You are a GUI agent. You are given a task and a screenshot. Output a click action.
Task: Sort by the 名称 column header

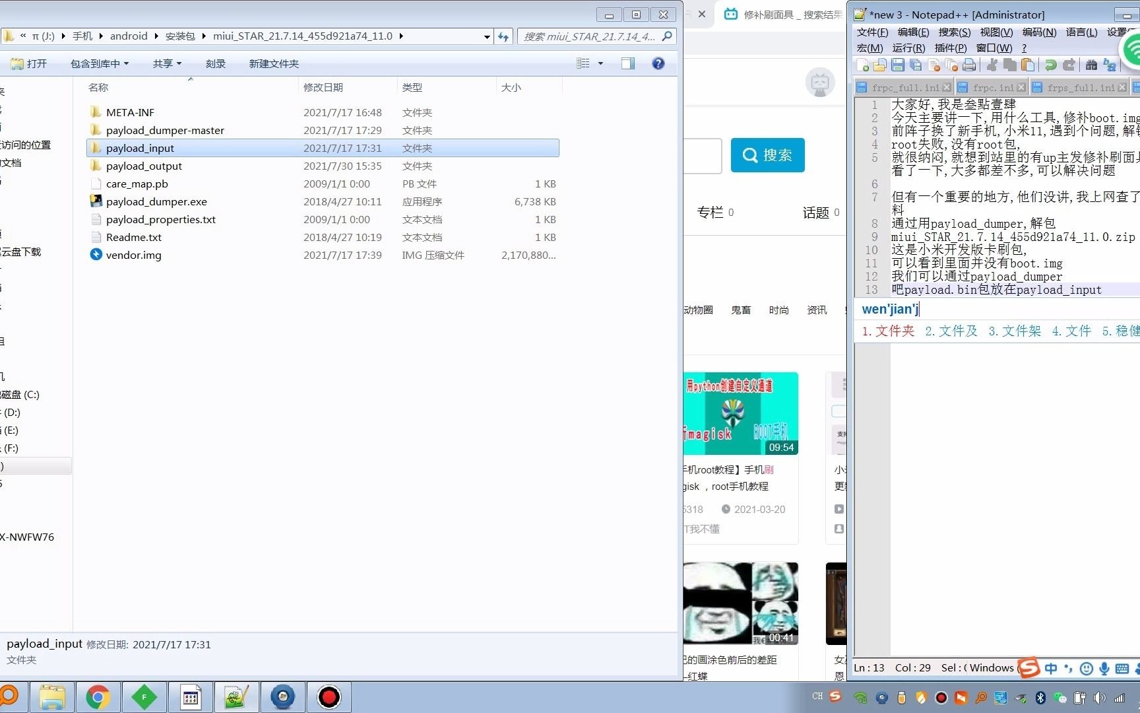click(98, 87)
